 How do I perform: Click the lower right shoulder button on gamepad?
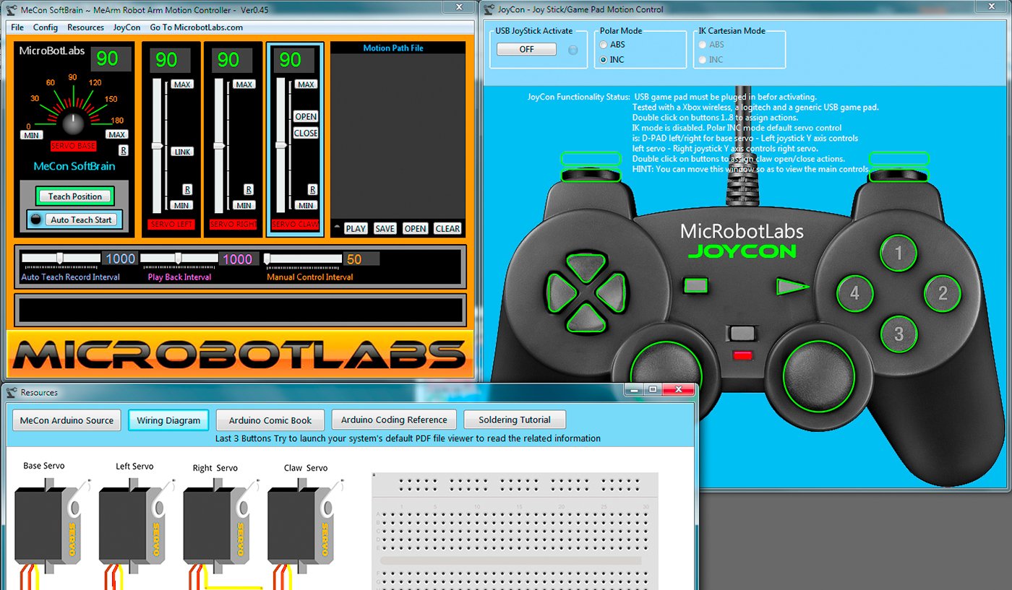[x=899, y=175]
